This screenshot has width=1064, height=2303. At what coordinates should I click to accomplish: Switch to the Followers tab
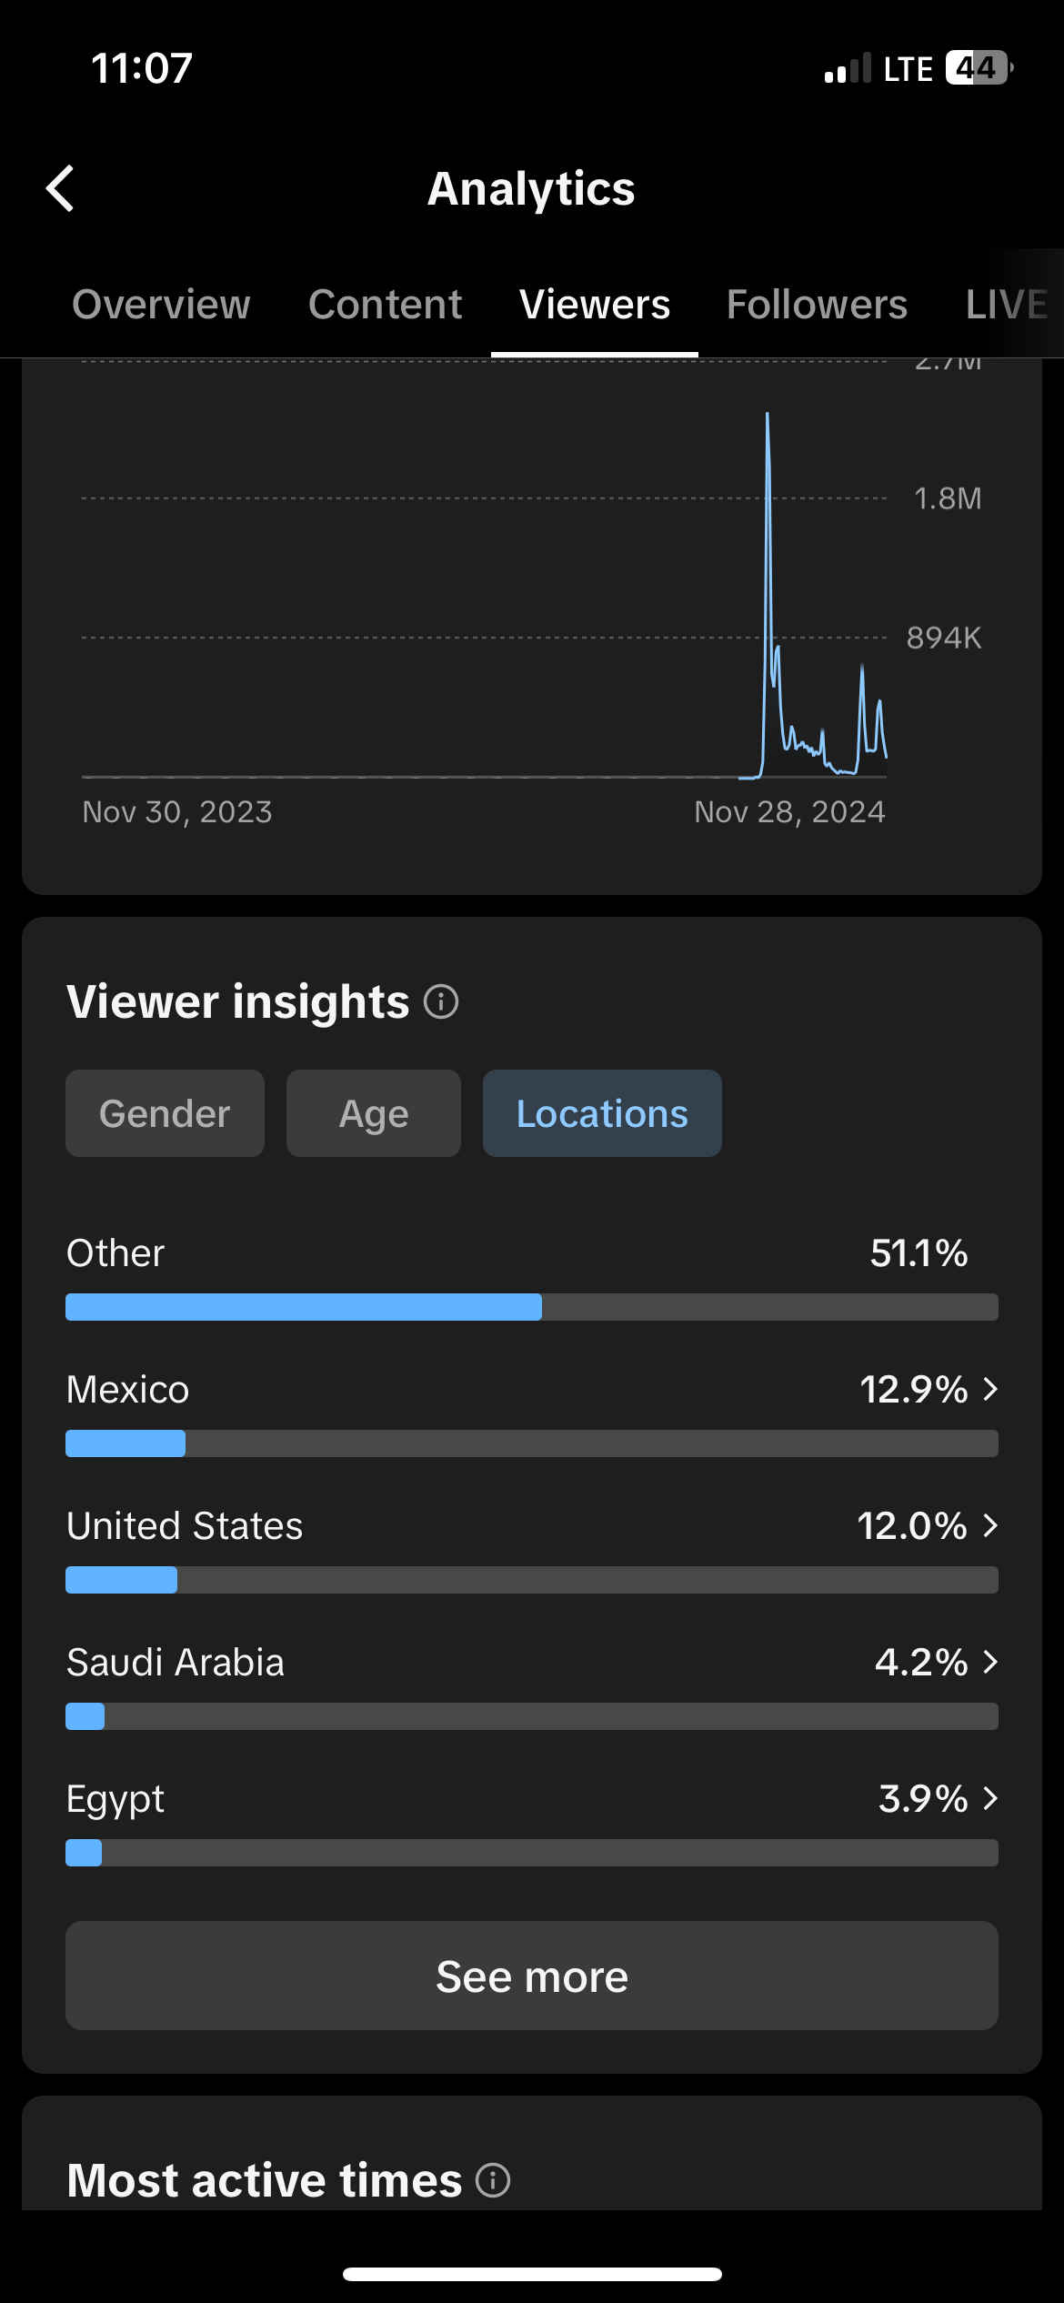point(817,304)
